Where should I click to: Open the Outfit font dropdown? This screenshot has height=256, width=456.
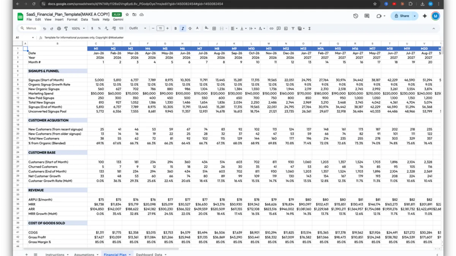[138, 28]
